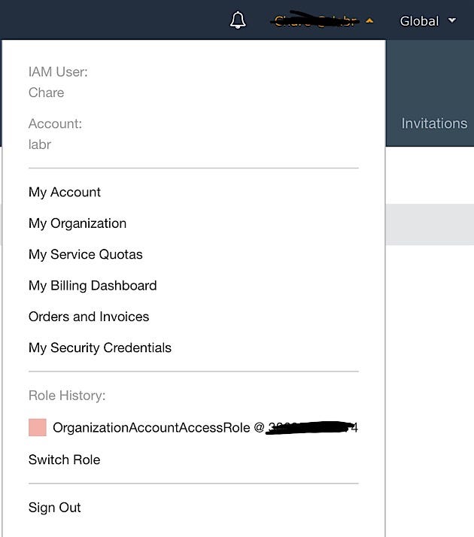Open My Security Credentials
474x537 pixels.
[x=100, y=348]
